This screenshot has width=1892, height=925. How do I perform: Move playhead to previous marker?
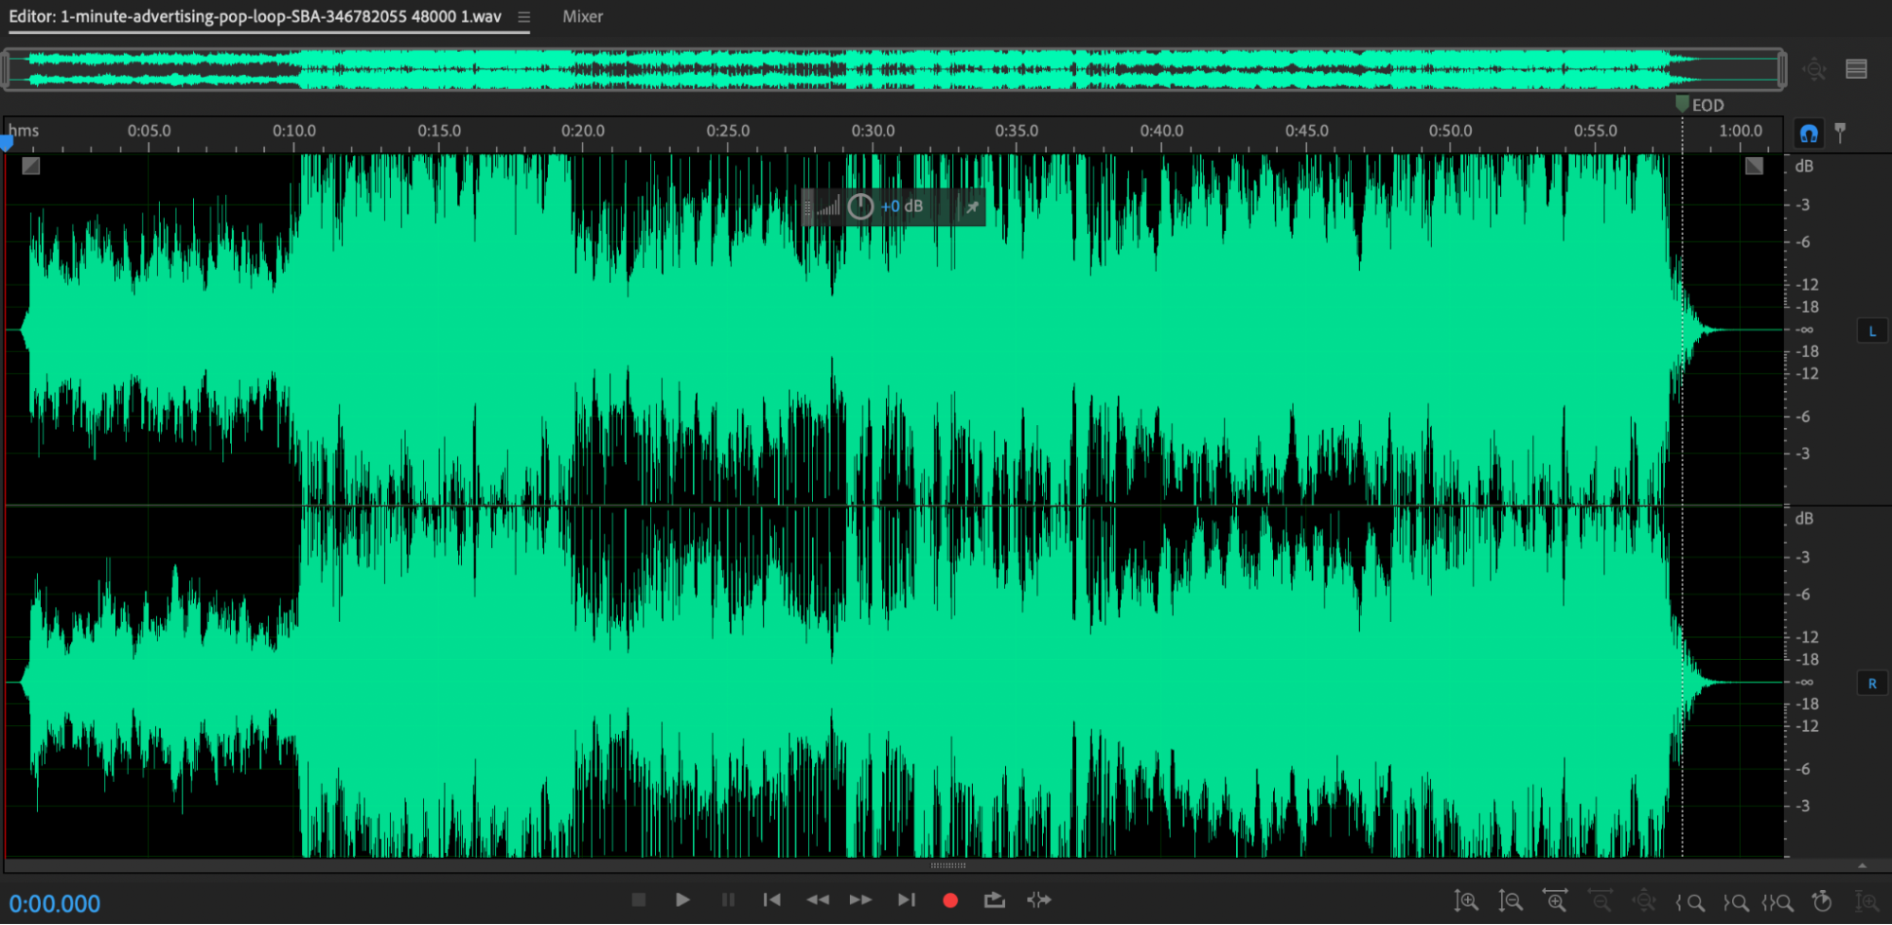coord(772,899)
